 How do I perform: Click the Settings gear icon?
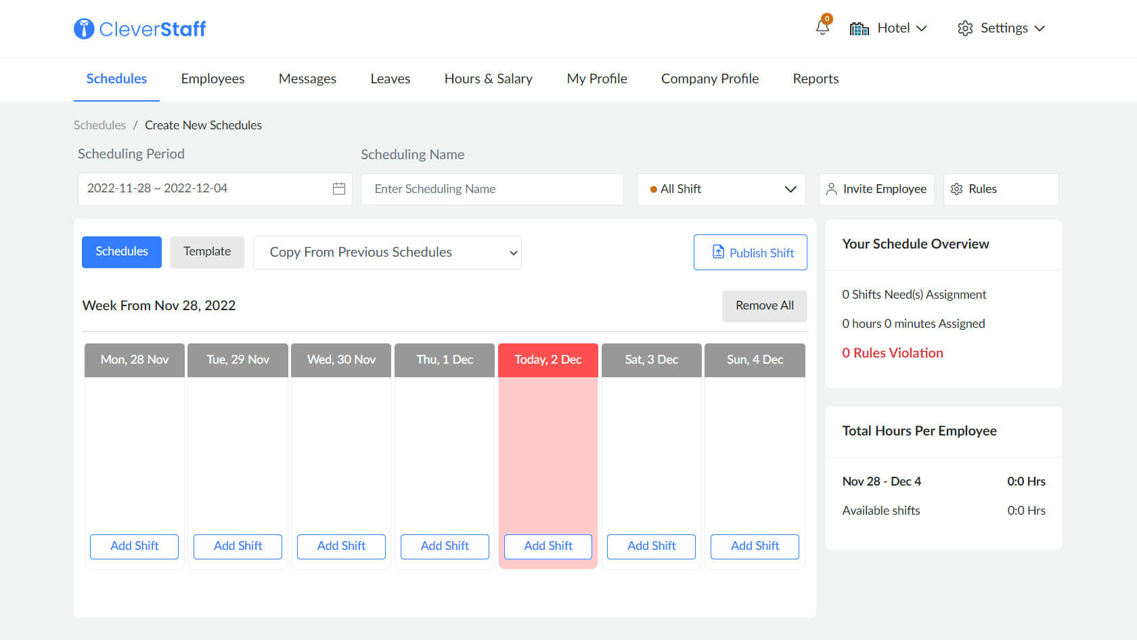point(965,28)
